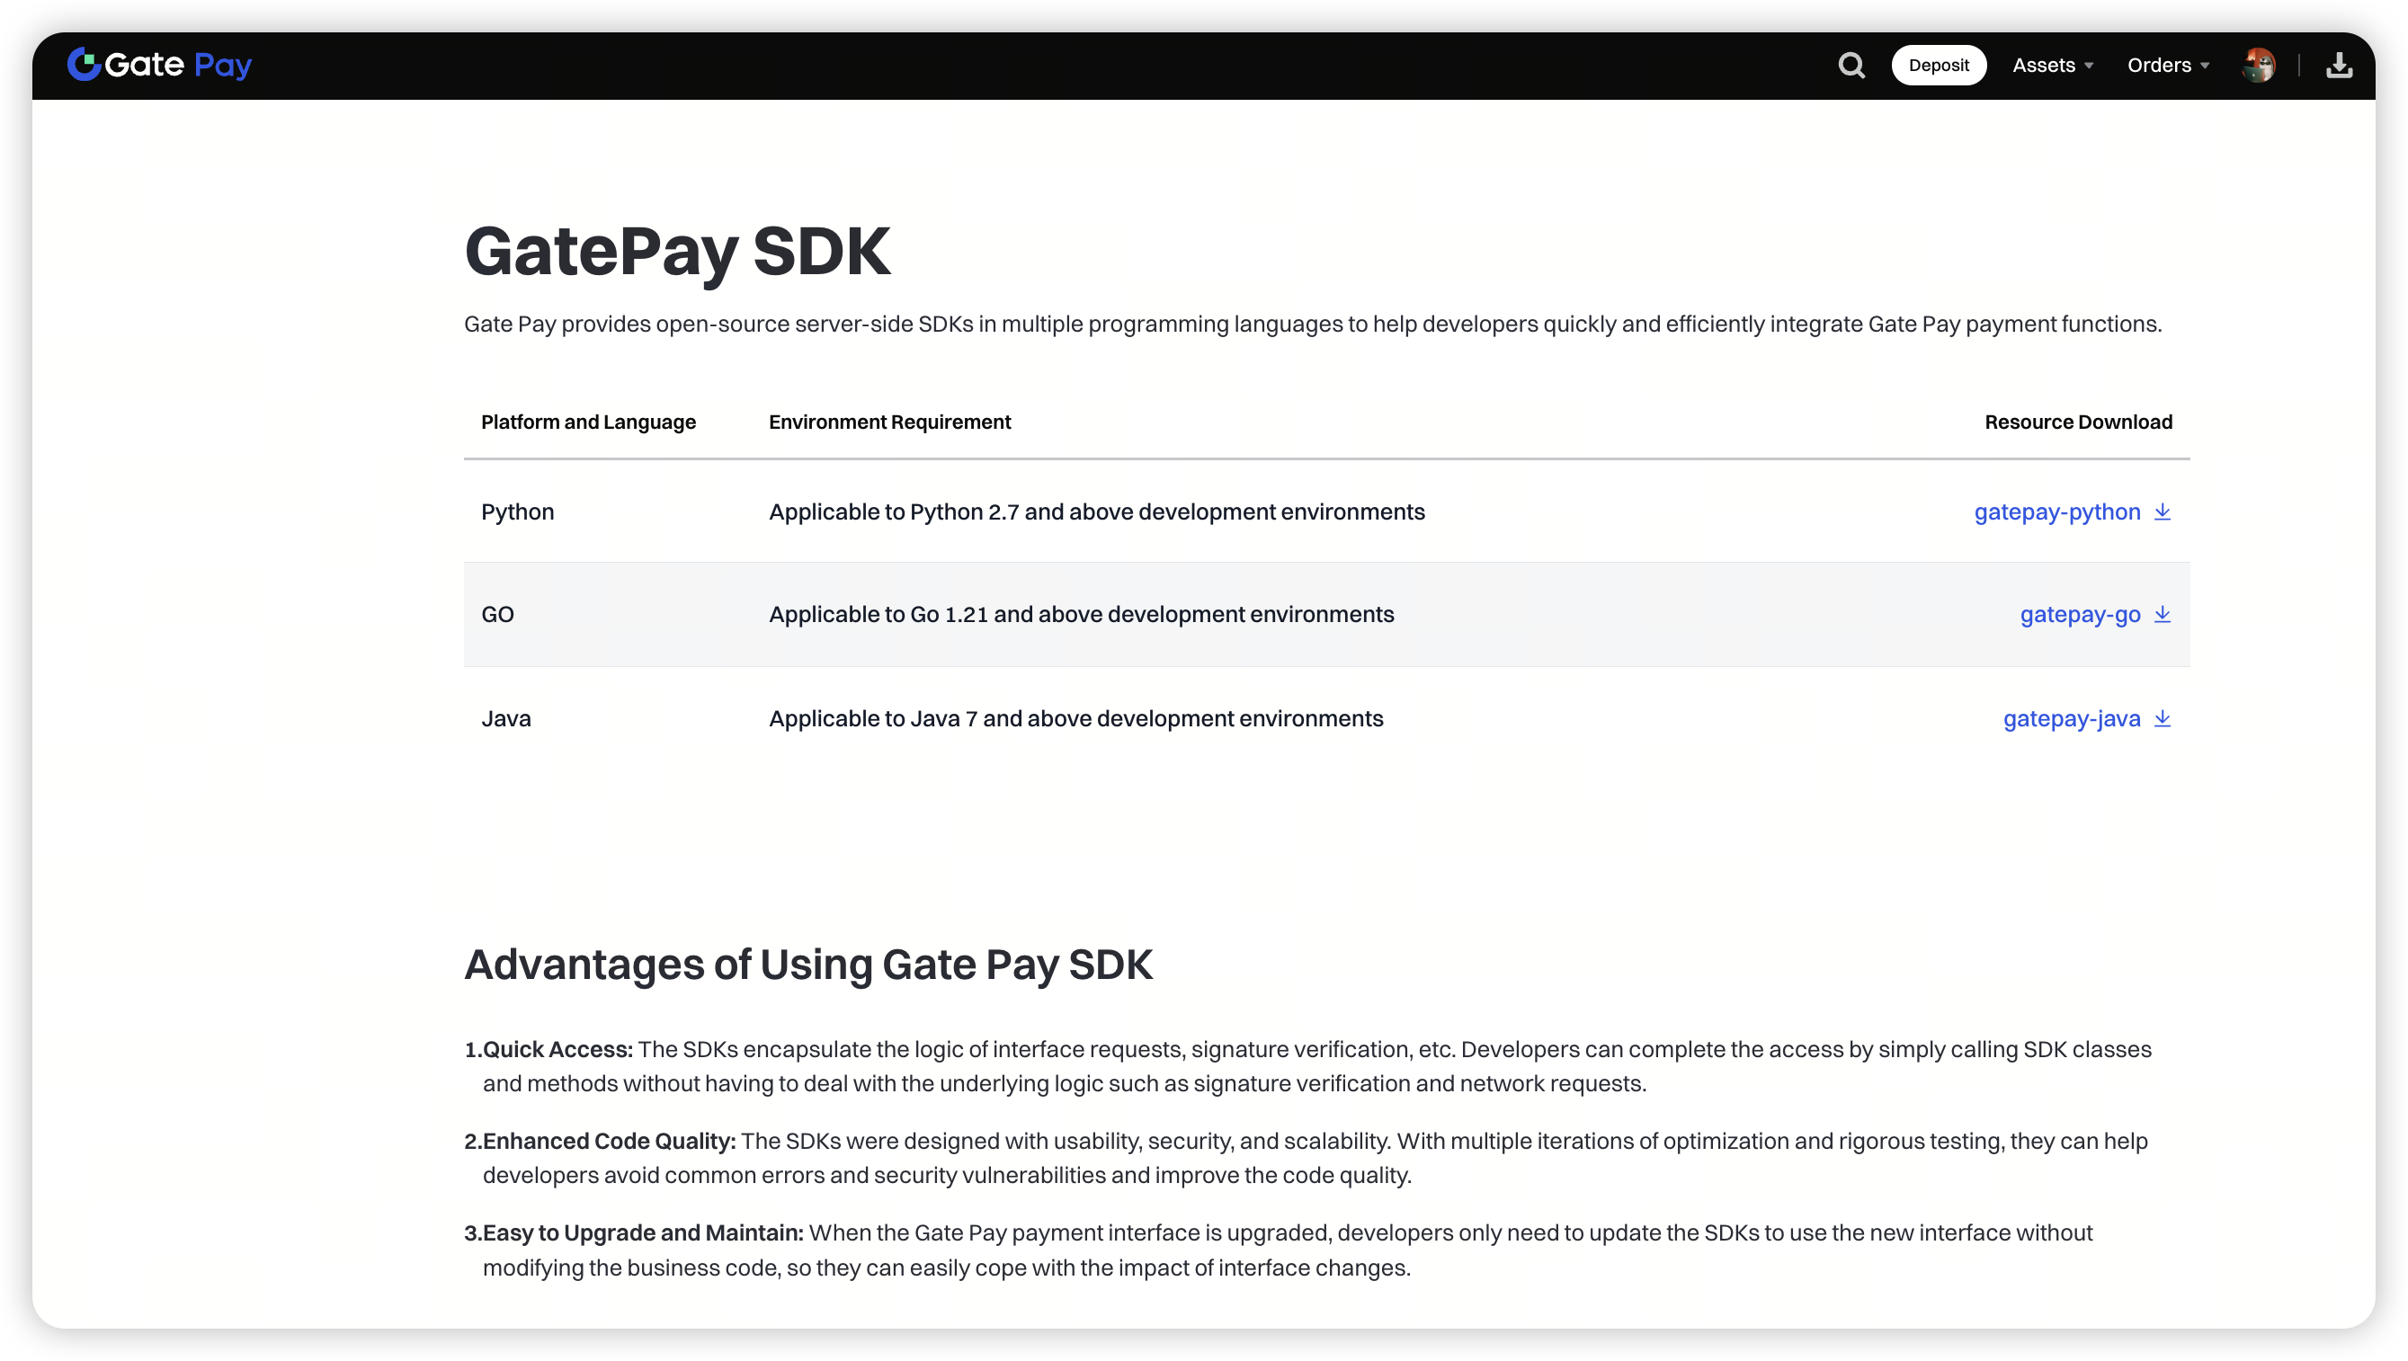
Task: Select the Python table row
Action: pyautogui.click(x=517, y=511)
